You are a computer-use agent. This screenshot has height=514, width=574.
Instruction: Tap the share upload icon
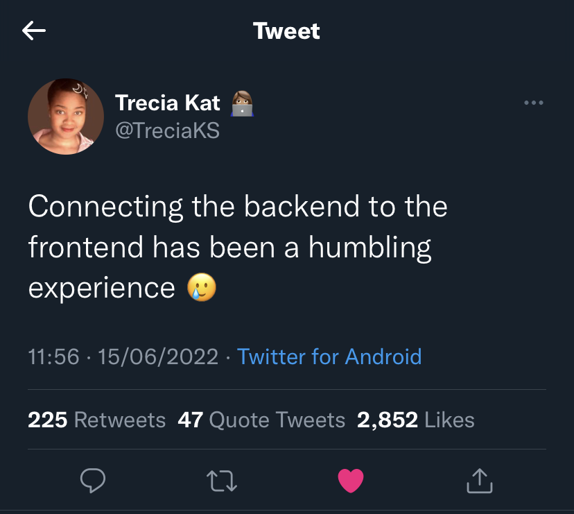[x=480, y=480]
